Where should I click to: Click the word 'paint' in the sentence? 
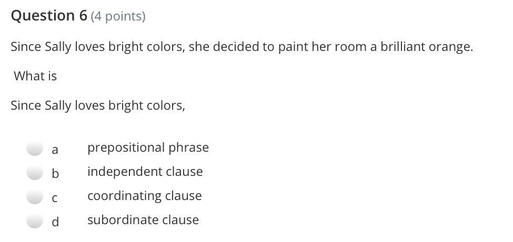(293, 47)
